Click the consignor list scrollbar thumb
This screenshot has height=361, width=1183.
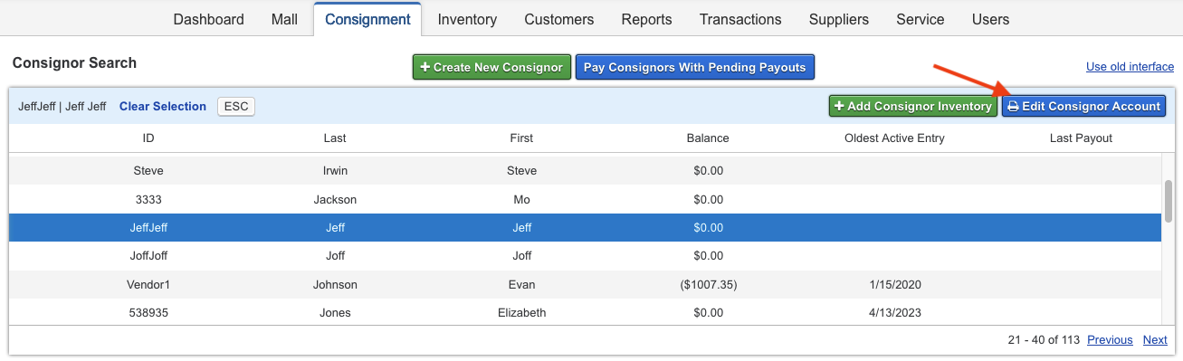click(x=1168, y=201)
